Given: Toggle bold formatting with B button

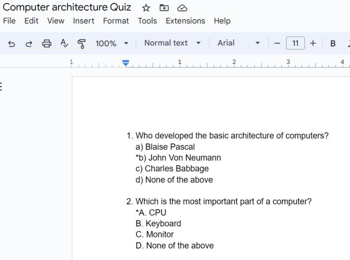Looking at the screenshot, I should [x=333, y=43].
